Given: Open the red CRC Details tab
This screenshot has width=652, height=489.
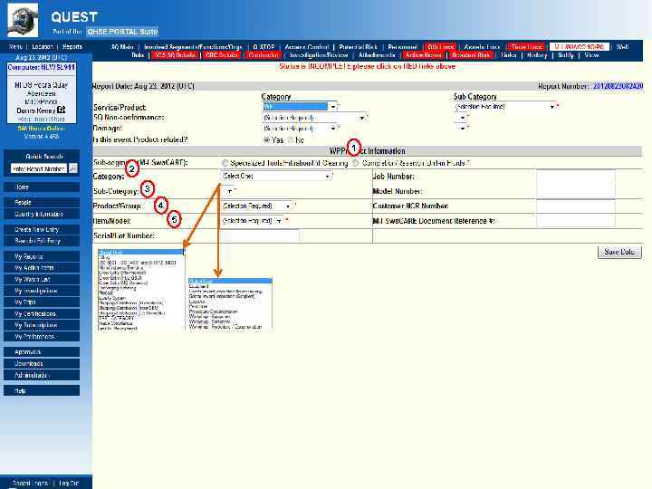Looking at the screenshot, I should [x=221, y=55].
